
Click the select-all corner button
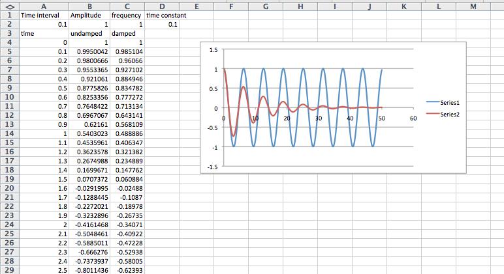(x=10, y=7)
